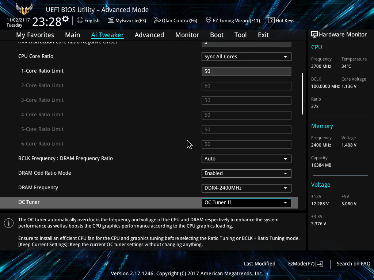Expand the OC Tuner dropdown
This screenshot has height=280, width=374.
coord(247,203)
